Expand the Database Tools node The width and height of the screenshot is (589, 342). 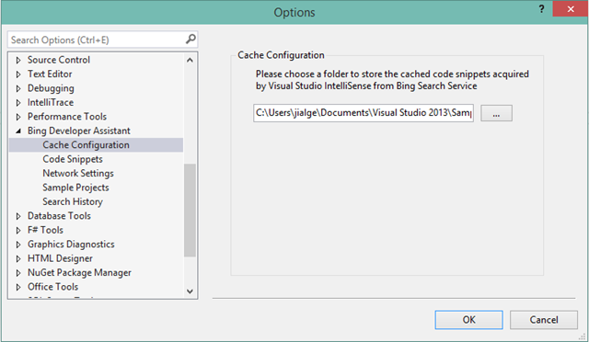coord(18,216)
